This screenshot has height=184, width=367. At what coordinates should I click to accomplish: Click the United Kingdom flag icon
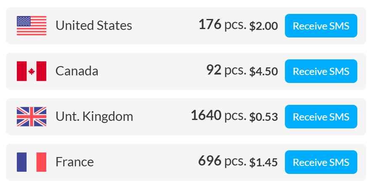pyautogui.click(x=32, y=117)
